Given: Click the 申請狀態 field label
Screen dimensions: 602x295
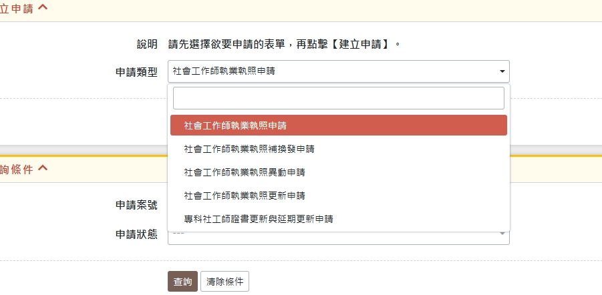Looking at the screenshot, I should point(136,235).
